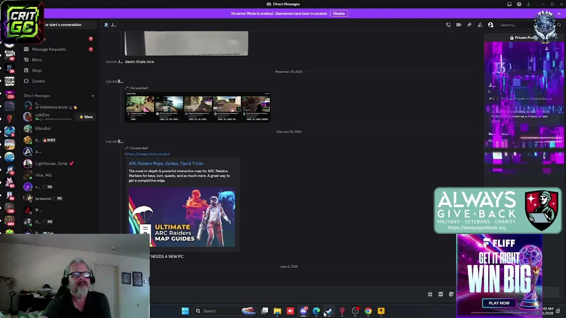Open Steam from the taskbar

click(x=329, y=311)
